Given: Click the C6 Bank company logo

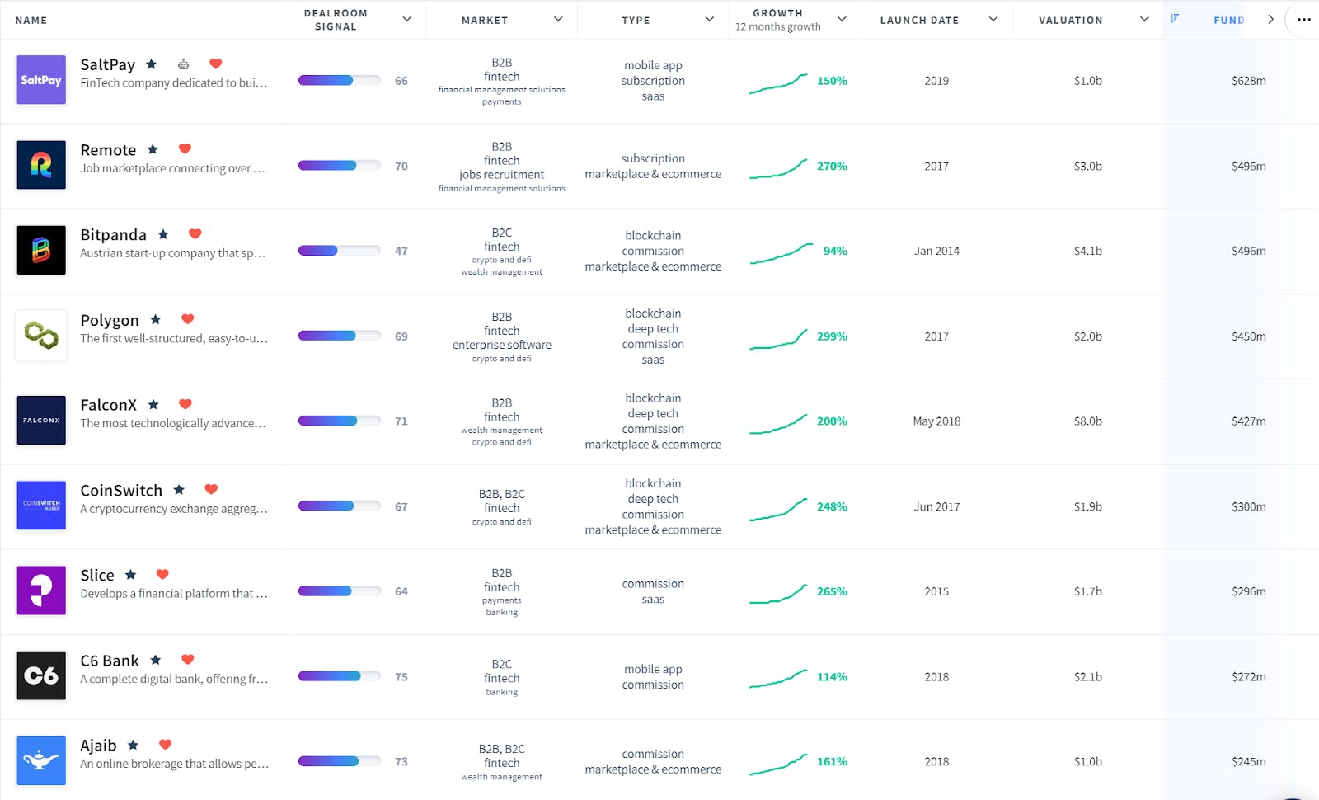Looking at the screenshot, I should tap(41, 675).
